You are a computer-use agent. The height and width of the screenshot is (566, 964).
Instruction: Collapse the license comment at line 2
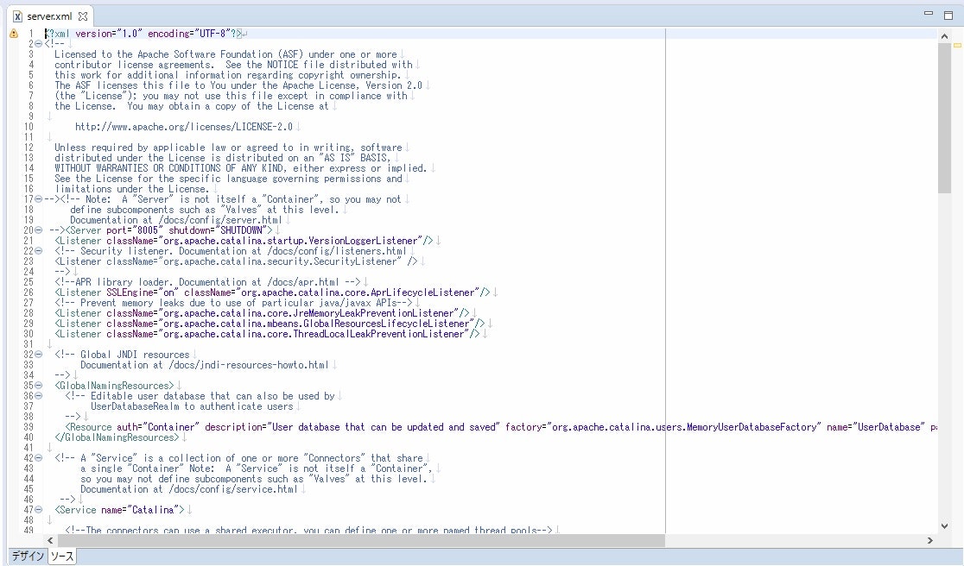[38, 44]
